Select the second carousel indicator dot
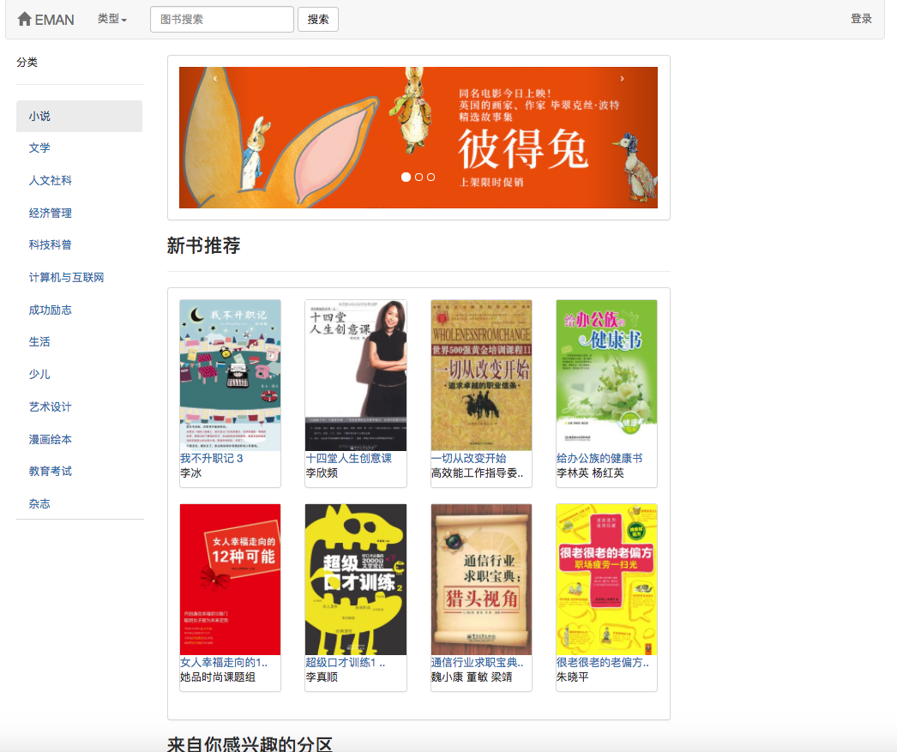The width and height of the screenshot is (897, 752). (x=418, y=177)
